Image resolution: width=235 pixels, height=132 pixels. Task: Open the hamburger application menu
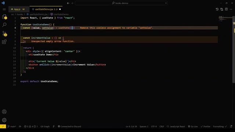[4, 9]
